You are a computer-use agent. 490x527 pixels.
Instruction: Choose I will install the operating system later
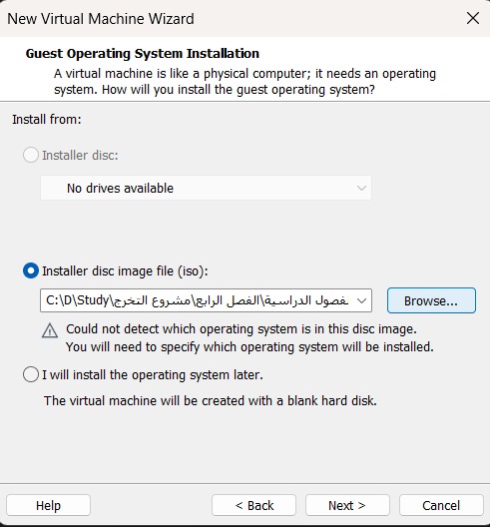[x=31, y=374]
